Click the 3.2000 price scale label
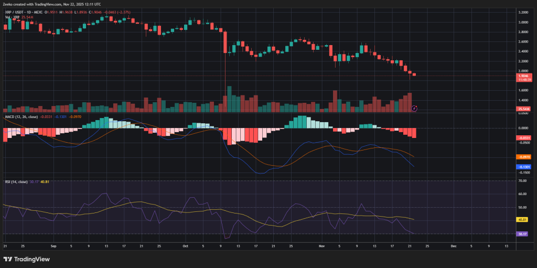Viewport: 537px width, 268px height. coord(523,12)
